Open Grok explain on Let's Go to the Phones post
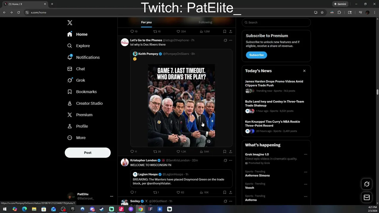 pos(225,40)
